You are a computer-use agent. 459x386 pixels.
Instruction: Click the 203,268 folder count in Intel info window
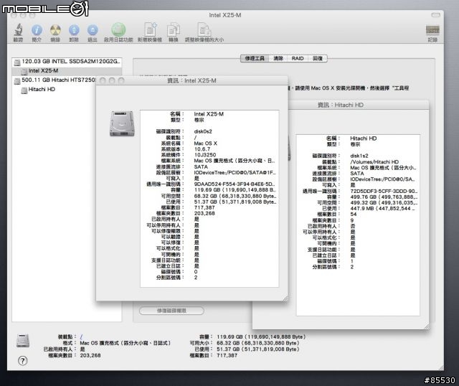click(204, 214)
